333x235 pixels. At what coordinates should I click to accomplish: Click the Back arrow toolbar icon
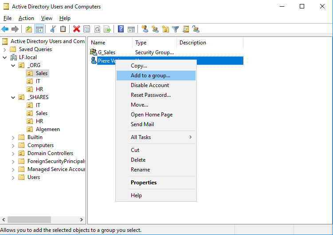[x=5, y=29]
